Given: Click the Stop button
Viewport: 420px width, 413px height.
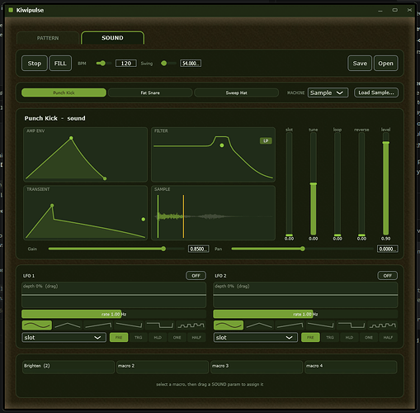Looking at the screenshot, I should 35,64.
